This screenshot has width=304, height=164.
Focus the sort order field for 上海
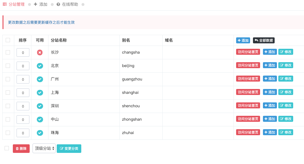point(23,93)
